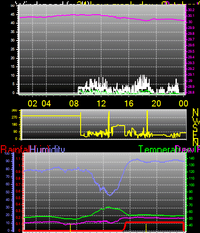Click the 12 hour label on time axis

click(x=102, y=103)
